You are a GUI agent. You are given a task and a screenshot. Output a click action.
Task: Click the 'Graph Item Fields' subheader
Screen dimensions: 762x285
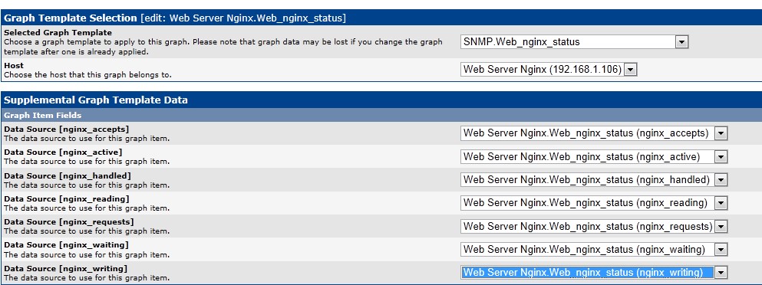[42, 116]
